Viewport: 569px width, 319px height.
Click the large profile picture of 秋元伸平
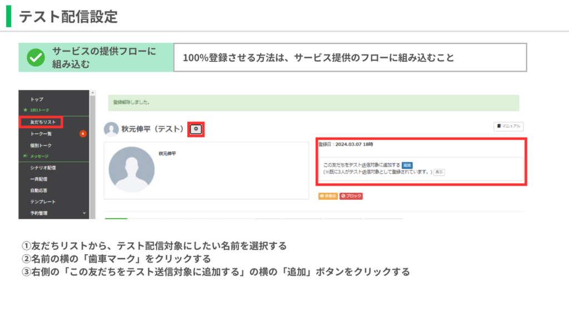(132, 170)
